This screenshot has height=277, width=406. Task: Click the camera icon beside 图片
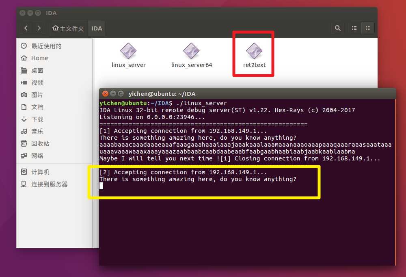pyautogui.click(x=24, y=95)
